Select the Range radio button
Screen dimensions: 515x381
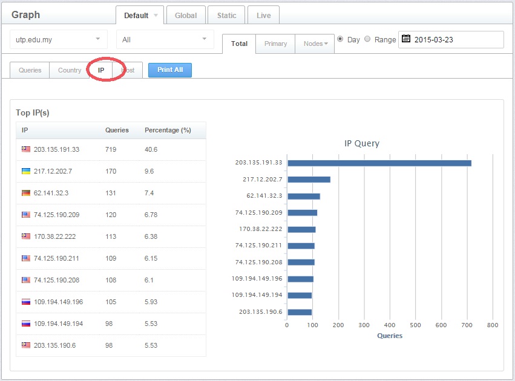[x=367, y=39]
